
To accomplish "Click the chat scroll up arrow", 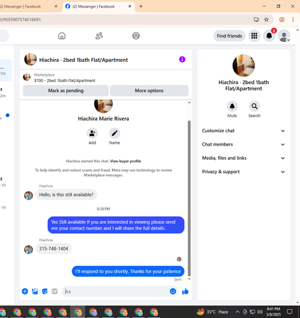I will tap(189, 102).
